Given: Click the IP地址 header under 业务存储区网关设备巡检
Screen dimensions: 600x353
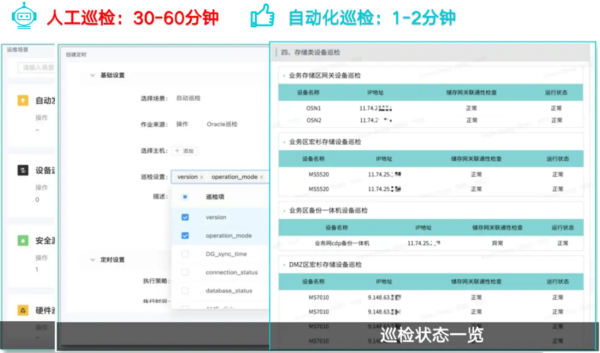Looking at the screenshot, I should pos(375,92).
